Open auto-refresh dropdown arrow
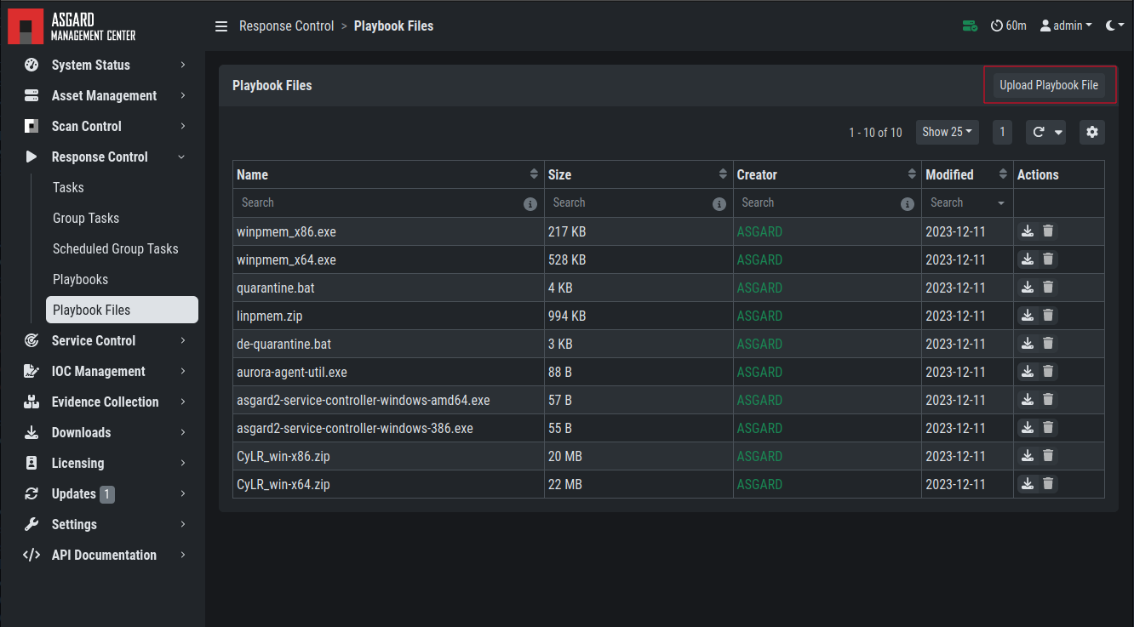Screen dimensions: 1134x627 [1059, 132]
